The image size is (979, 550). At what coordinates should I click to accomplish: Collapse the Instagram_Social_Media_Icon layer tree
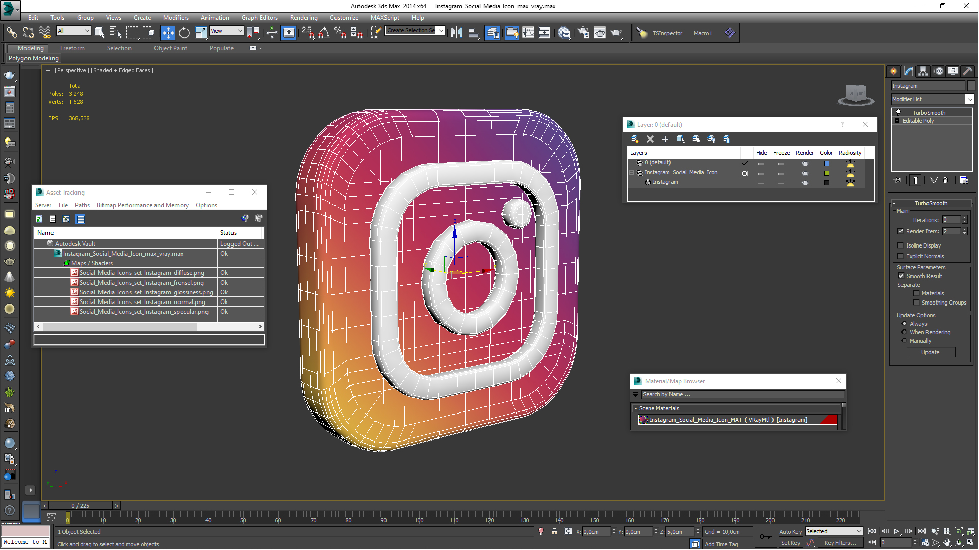click(x=631, y=173)
